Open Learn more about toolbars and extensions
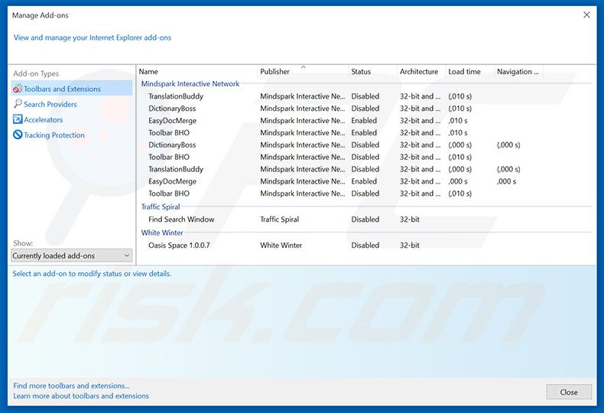Image resolution: width=604 pixels, height=413 pixels. [x=81, y=395]
